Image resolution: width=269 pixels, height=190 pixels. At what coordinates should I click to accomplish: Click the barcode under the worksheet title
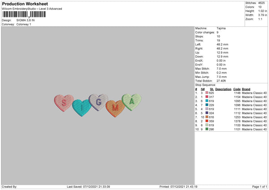(x=24, y=14)
